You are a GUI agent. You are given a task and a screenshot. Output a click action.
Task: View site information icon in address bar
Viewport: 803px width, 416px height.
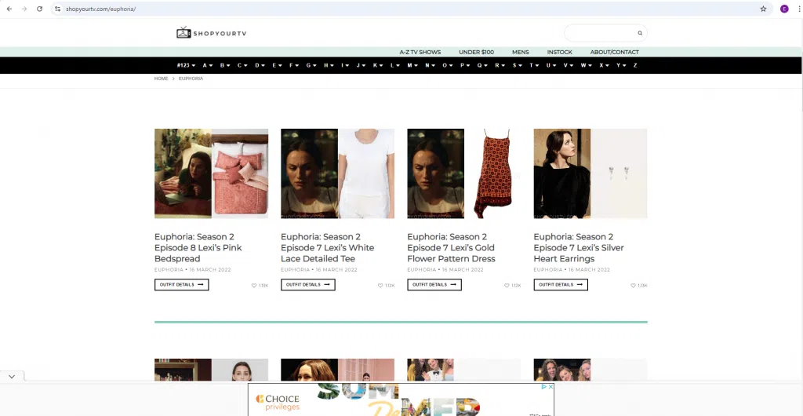click(58, 9)
